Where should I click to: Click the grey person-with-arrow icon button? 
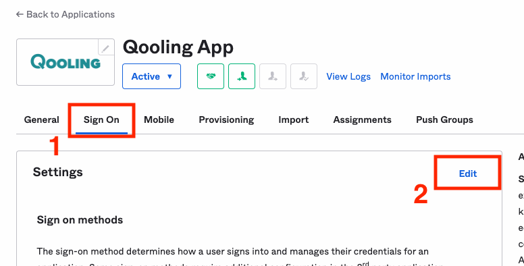tap(273, 76)
